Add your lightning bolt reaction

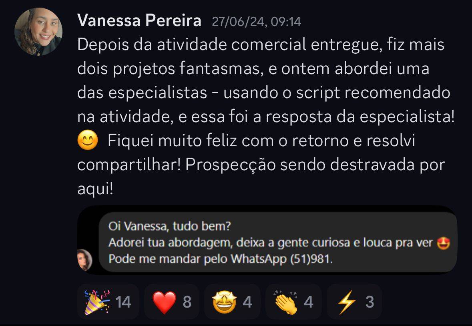(x=354, y=302)
